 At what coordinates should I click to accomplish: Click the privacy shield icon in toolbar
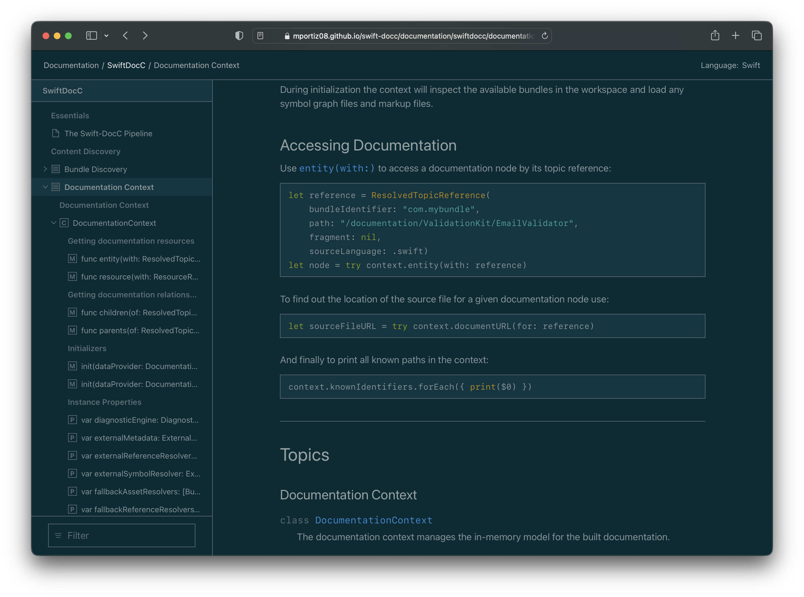(x=239, y=36)
